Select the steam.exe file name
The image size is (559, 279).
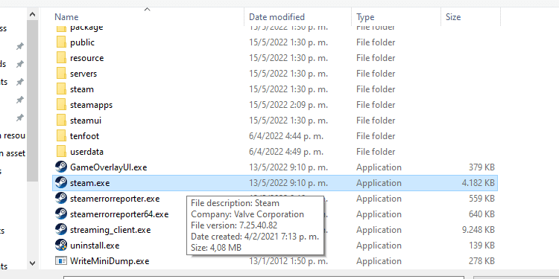click(x=90, y=183)
